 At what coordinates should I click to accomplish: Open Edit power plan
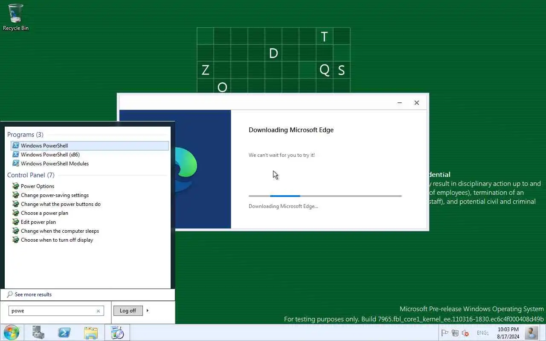pyautogui.click(x=90, y=222)
